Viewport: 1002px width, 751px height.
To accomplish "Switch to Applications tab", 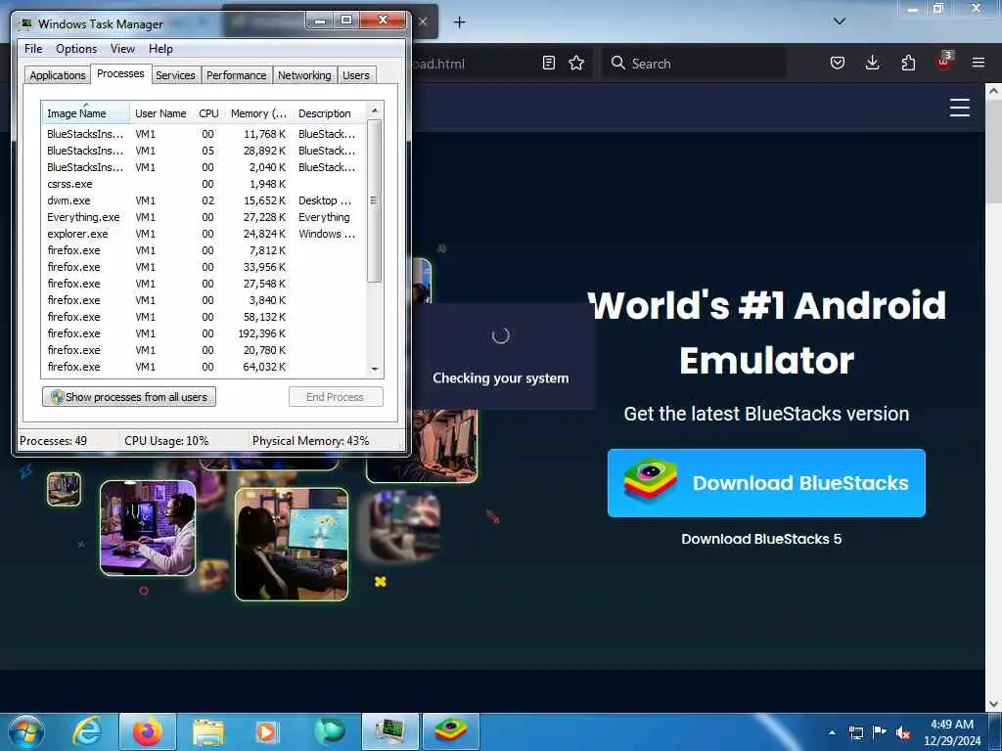I will (x=58, y=75).
